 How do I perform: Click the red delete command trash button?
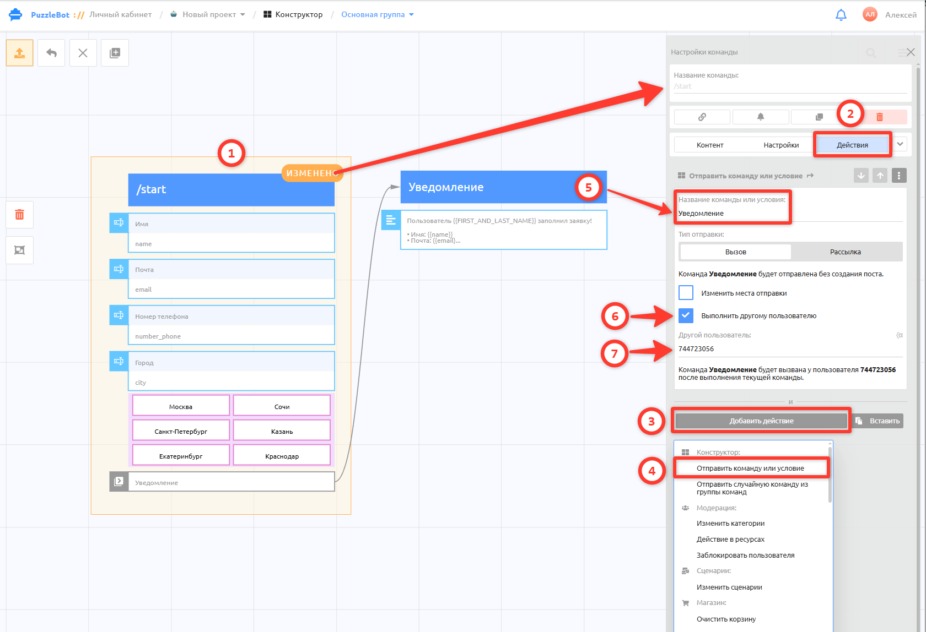880,117
